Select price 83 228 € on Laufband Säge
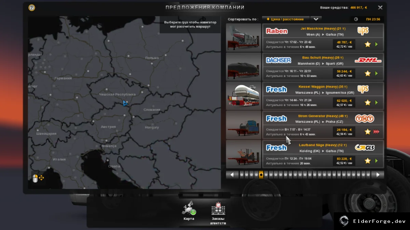This screenshot has width=410, height=230. click(344, 159)
